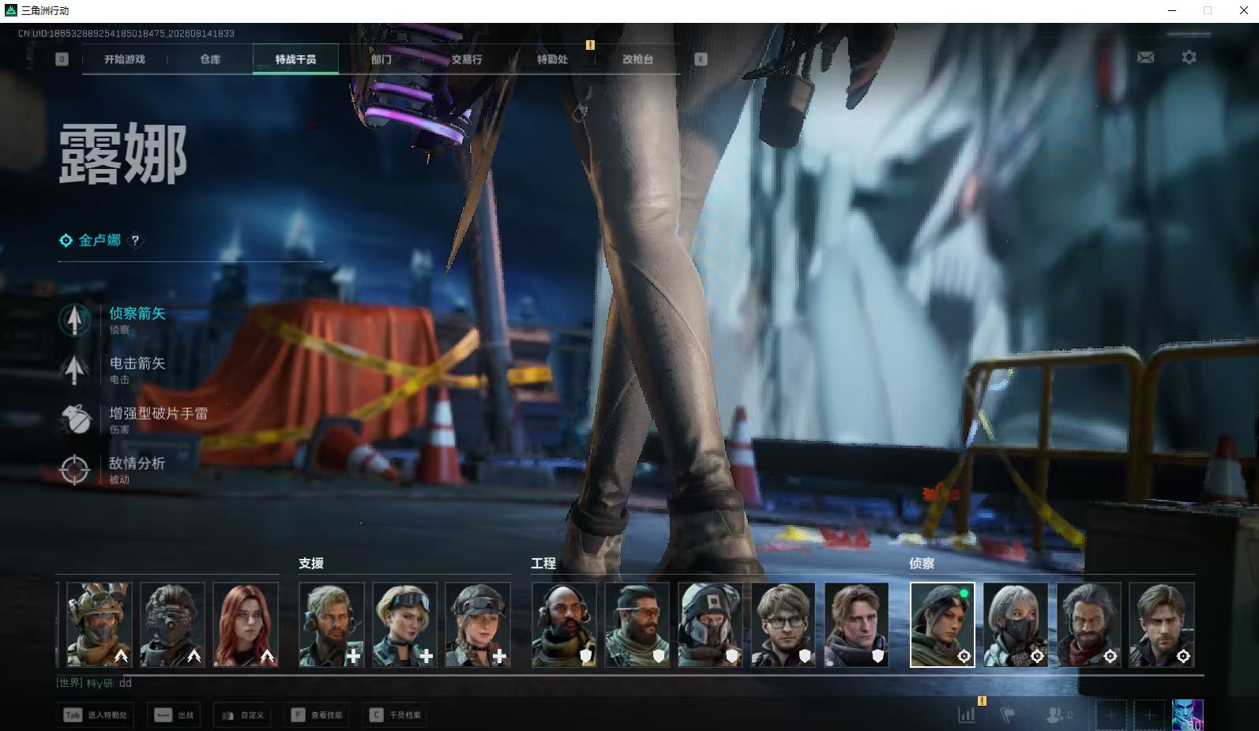Open the settings gear icon

(1189, 58)
